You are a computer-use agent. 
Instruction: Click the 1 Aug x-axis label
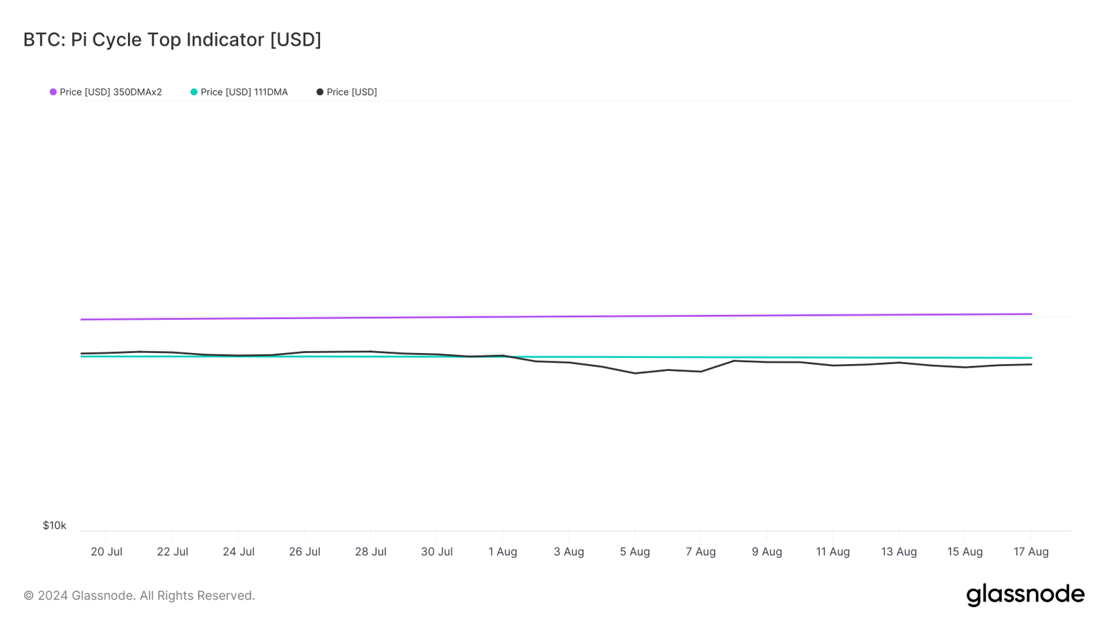[503, 552]
